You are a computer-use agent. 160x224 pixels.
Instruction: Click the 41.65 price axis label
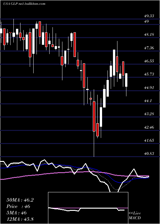click(x=149, y=140)
